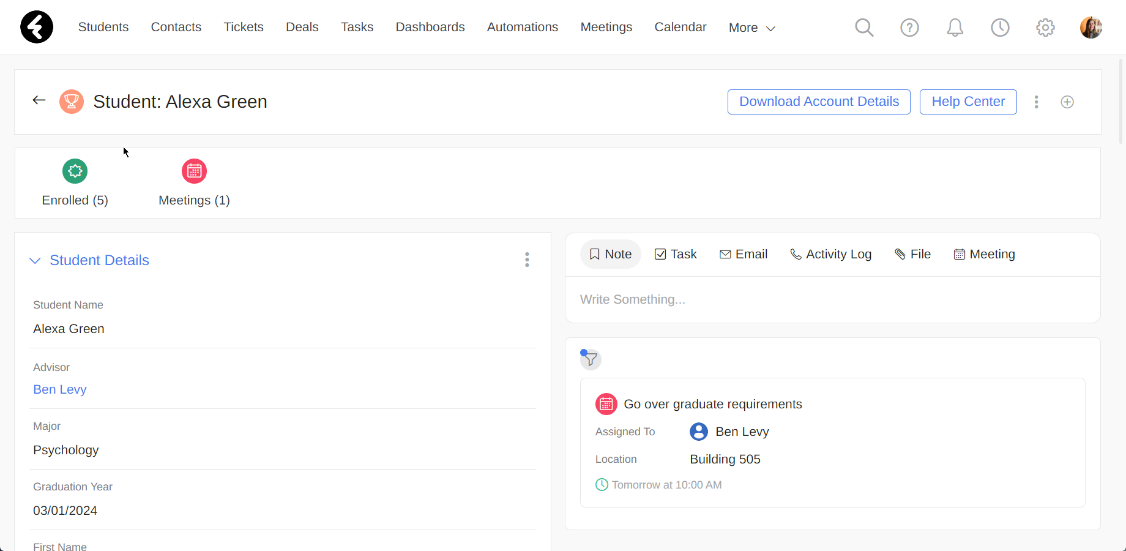Screen dimensions: 1126x551
Task: Open Meetings in the top navigation
Action: [x=606, y=27]
